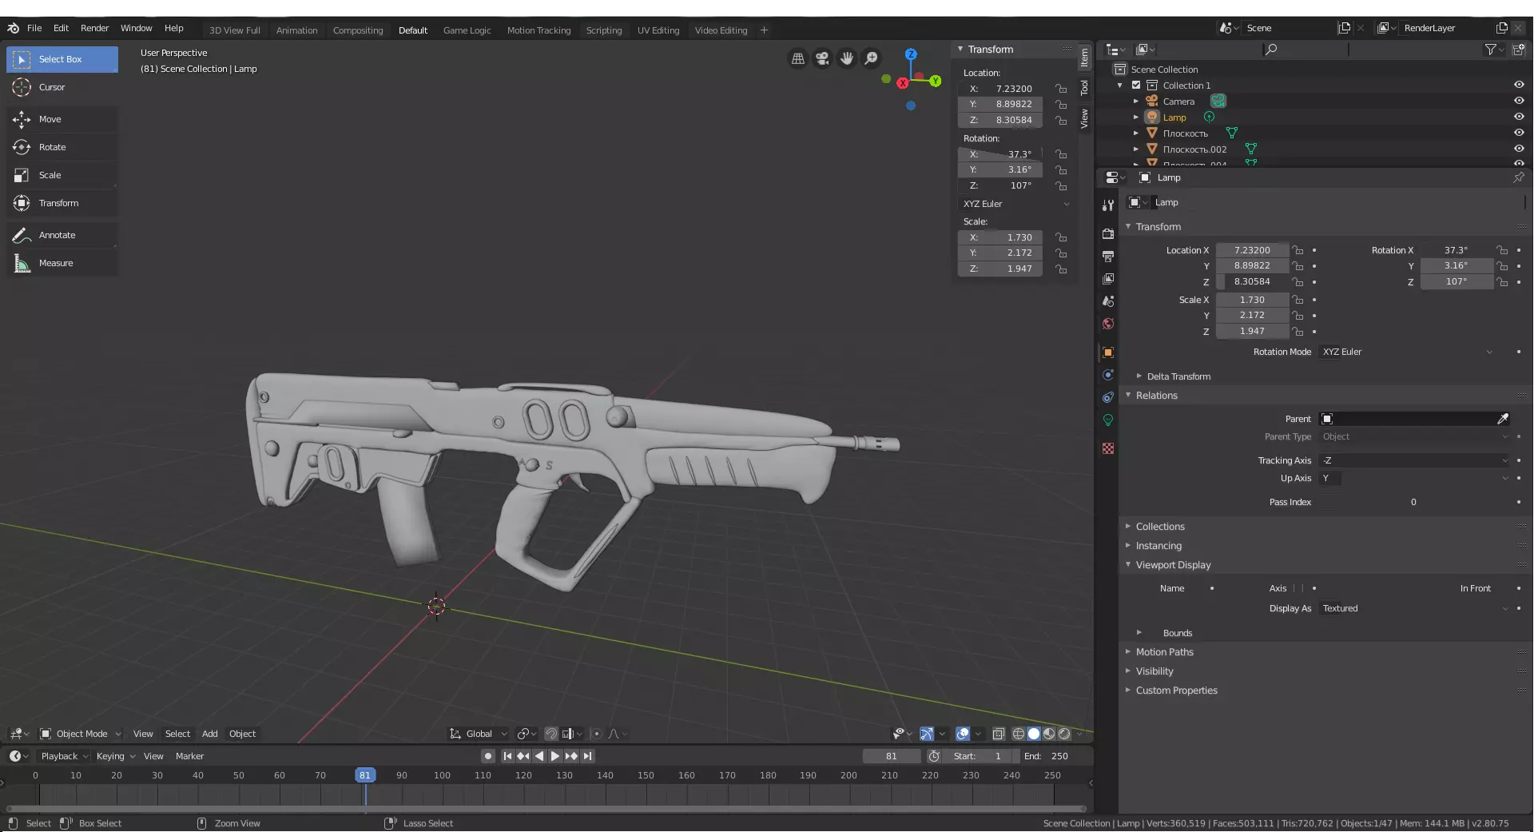Screen dimensions: 1534x832
Task: Pin the properties editor context
Action: (1518, 177)
